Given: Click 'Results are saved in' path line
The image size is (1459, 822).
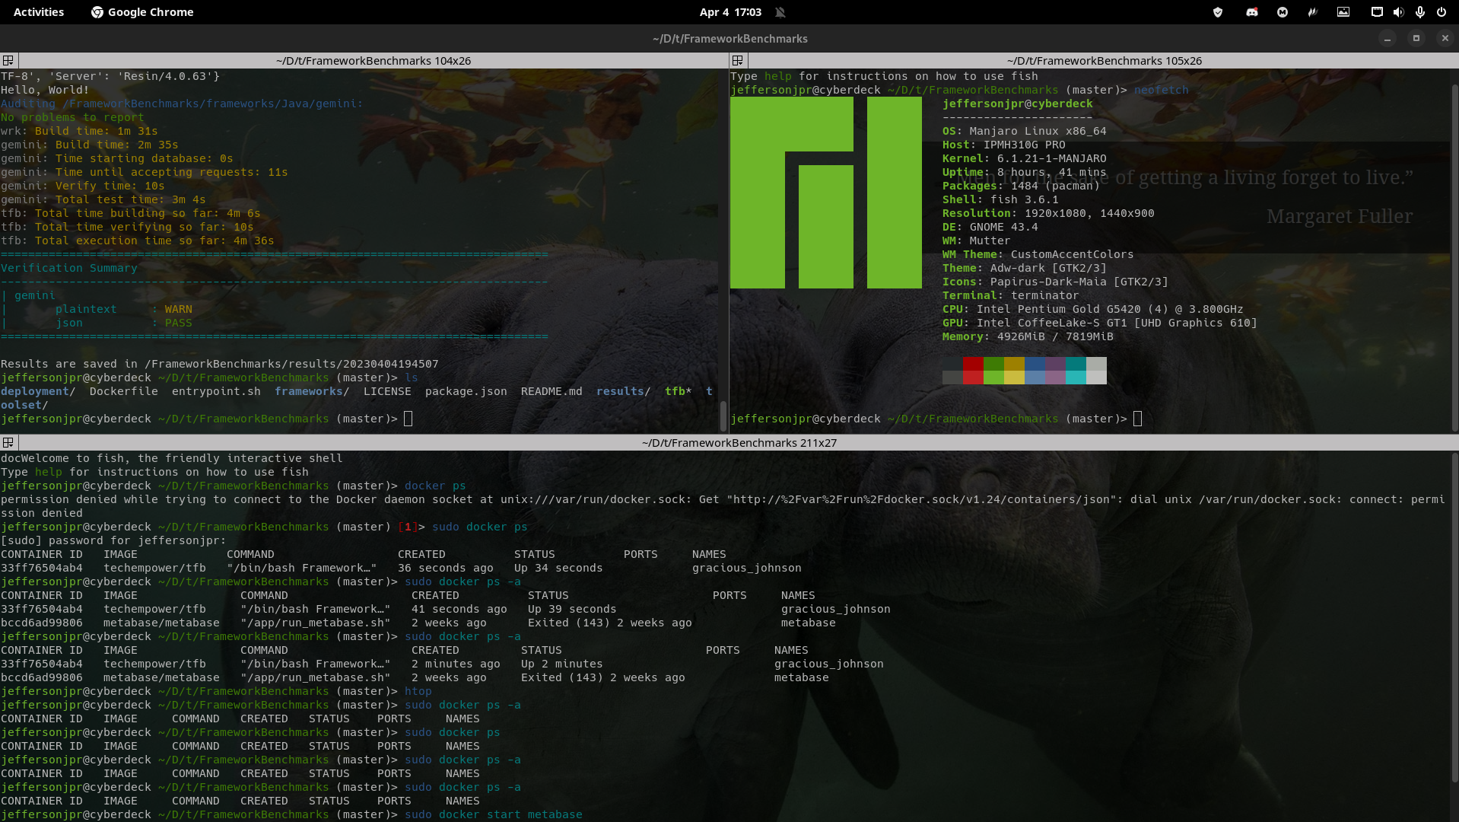Looking at the screenshot, I should (219, 364).
